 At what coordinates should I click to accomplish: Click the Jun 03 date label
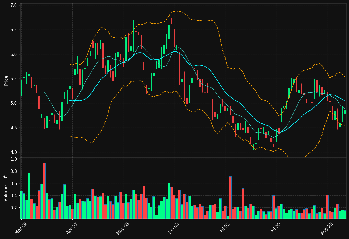174,229
